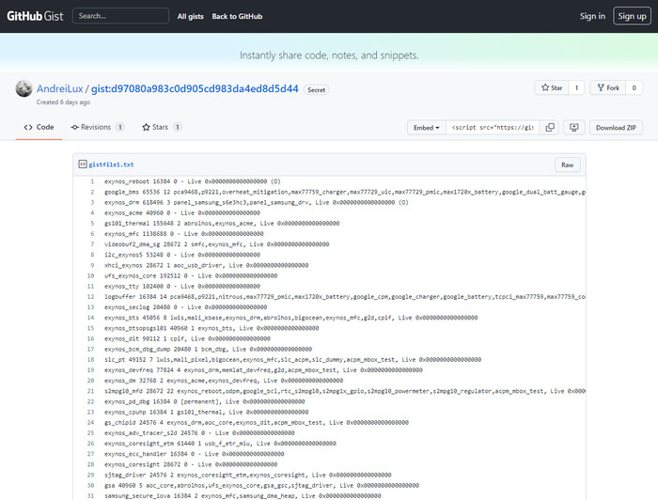
Task: Switch to the Revisions tab
Action: (98, 127)
